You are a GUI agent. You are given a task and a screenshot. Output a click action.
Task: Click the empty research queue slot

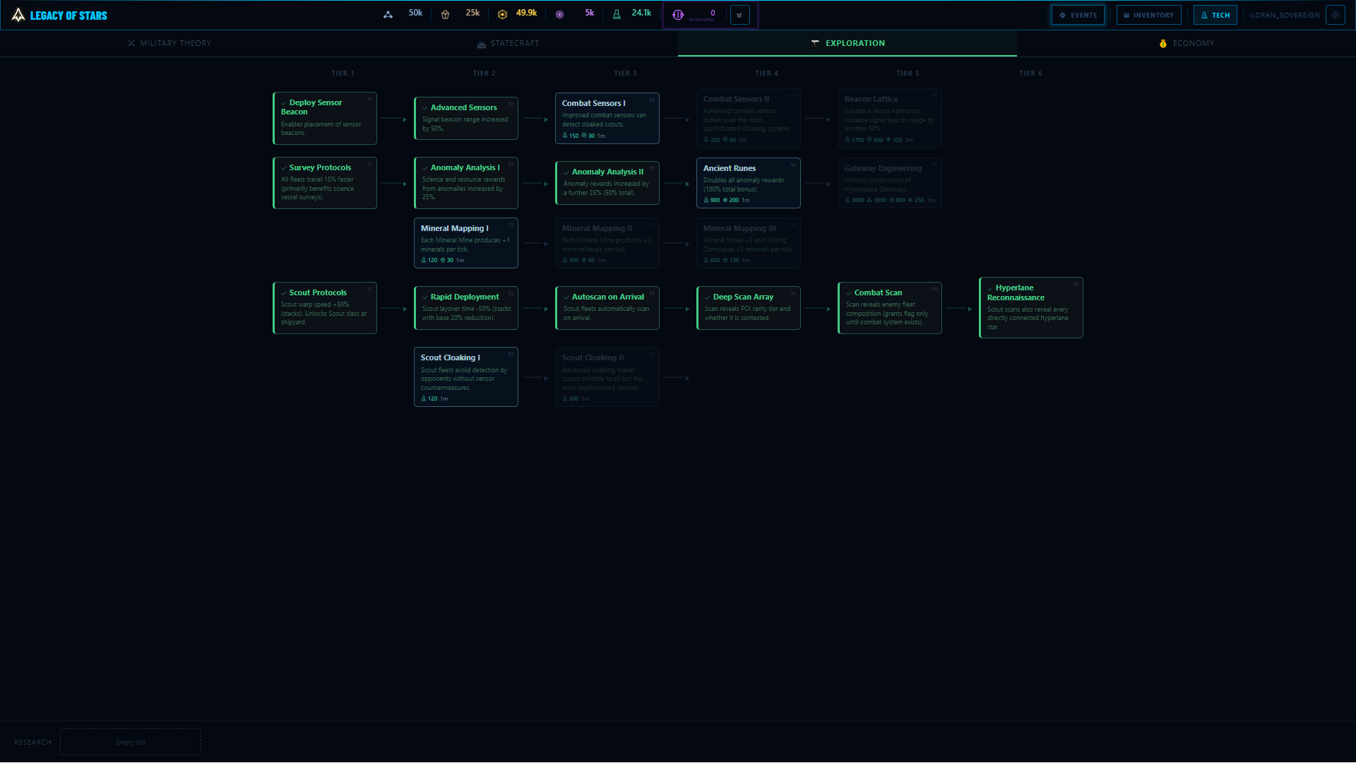click(131, 742)
